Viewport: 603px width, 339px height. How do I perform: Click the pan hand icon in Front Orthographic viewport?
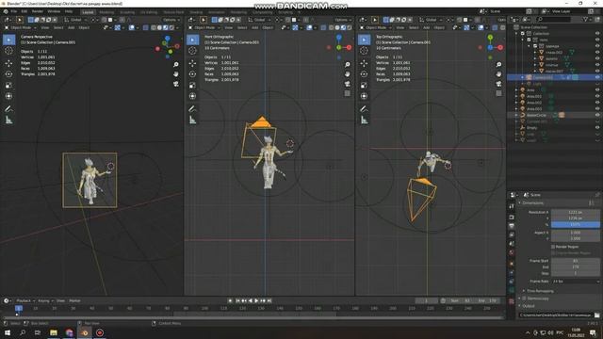[348, 73]
